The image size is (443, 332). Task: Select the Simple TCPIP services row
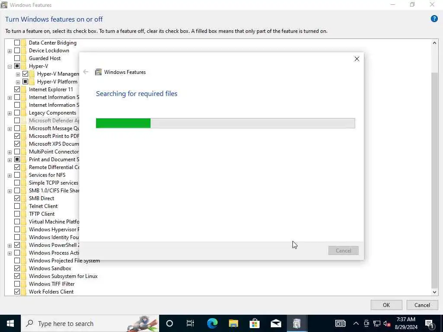point(54,183)
